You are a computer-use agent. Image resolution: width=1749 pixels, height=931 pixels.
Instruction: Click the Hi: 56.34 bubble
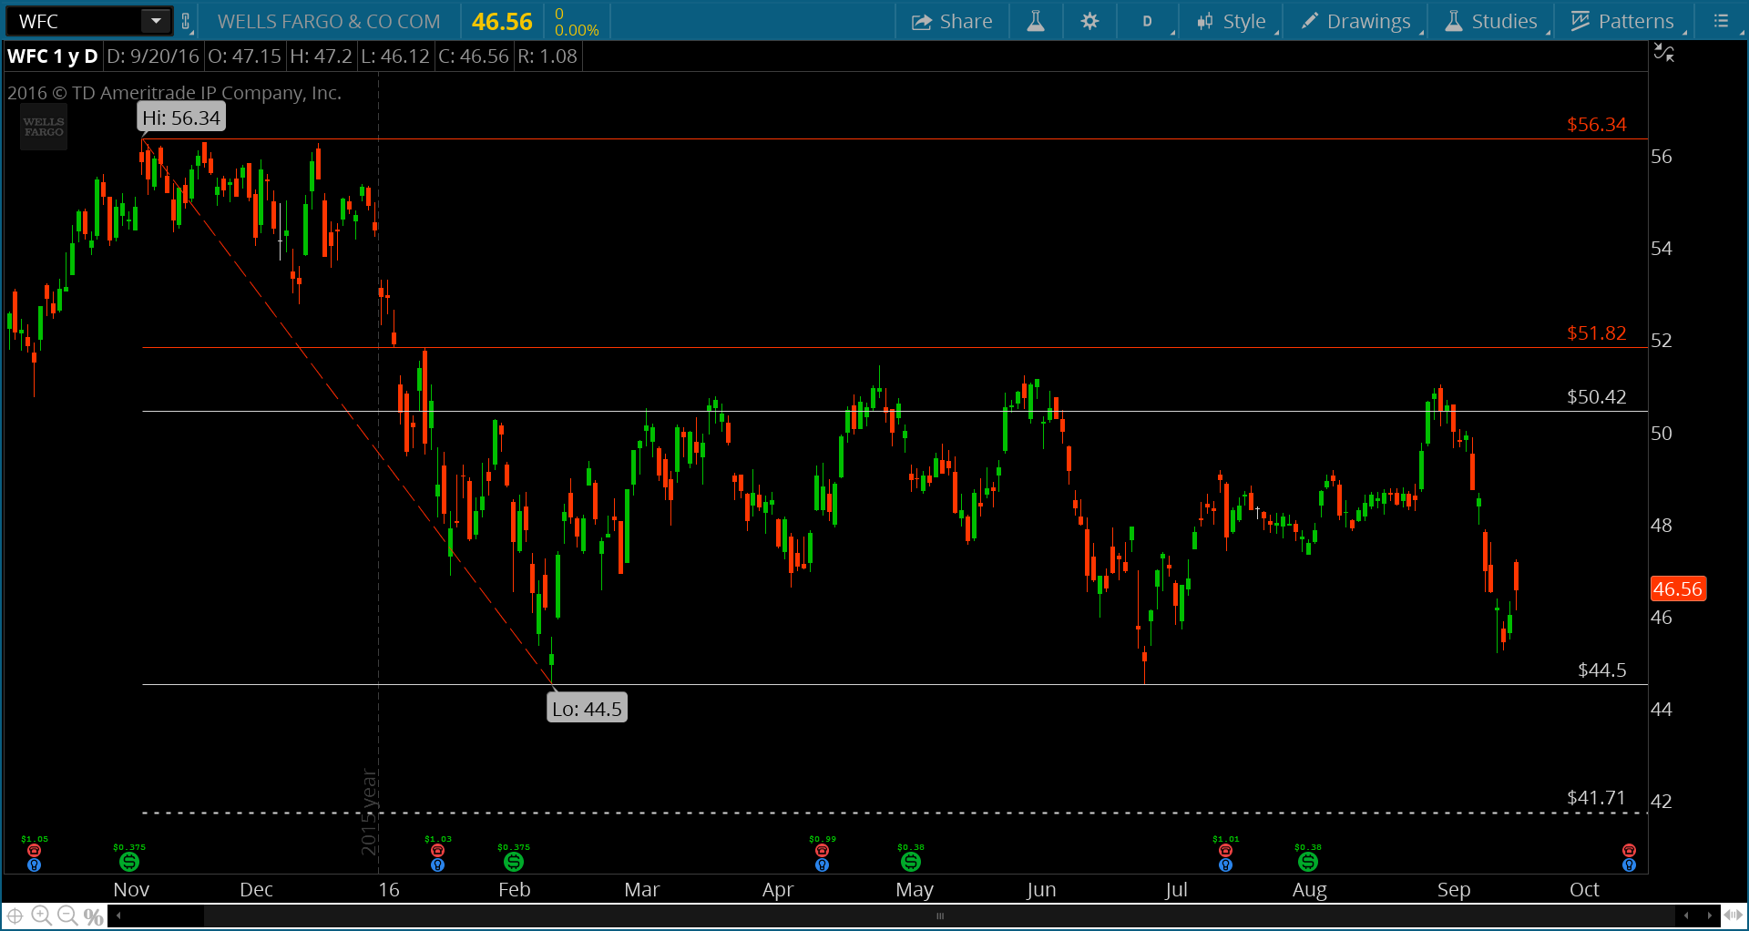[181, 118]
